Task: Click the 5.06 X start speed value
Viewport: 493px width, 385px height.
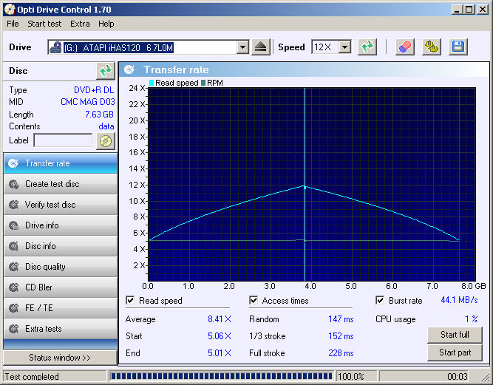Action: [220, 336]
